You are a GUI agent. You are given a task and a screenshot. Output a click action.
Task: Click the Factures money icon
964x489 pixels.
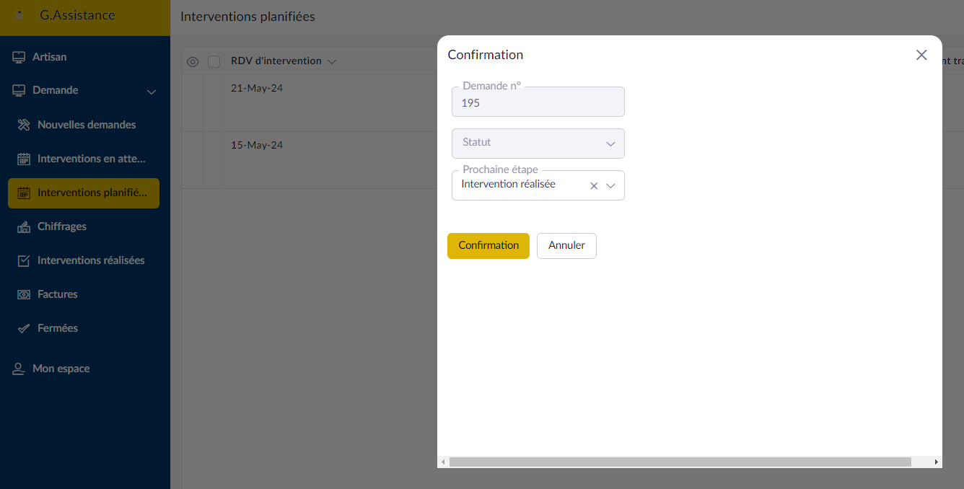pos(24,294)
